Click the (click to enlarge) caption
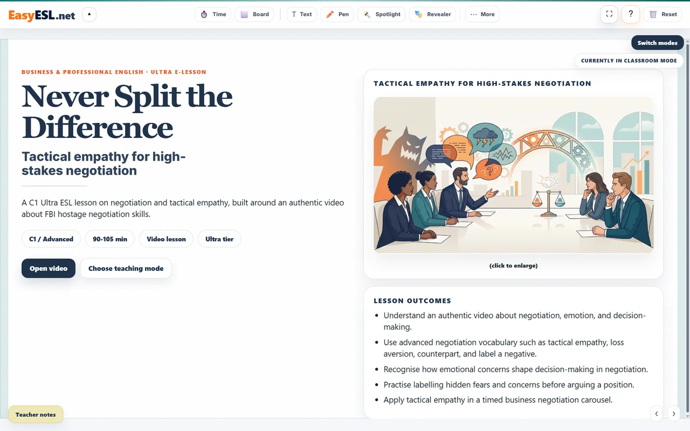Image resolution: width=690 pixels, height=431 pixels. pyautogui.click(x=513, y=266)
